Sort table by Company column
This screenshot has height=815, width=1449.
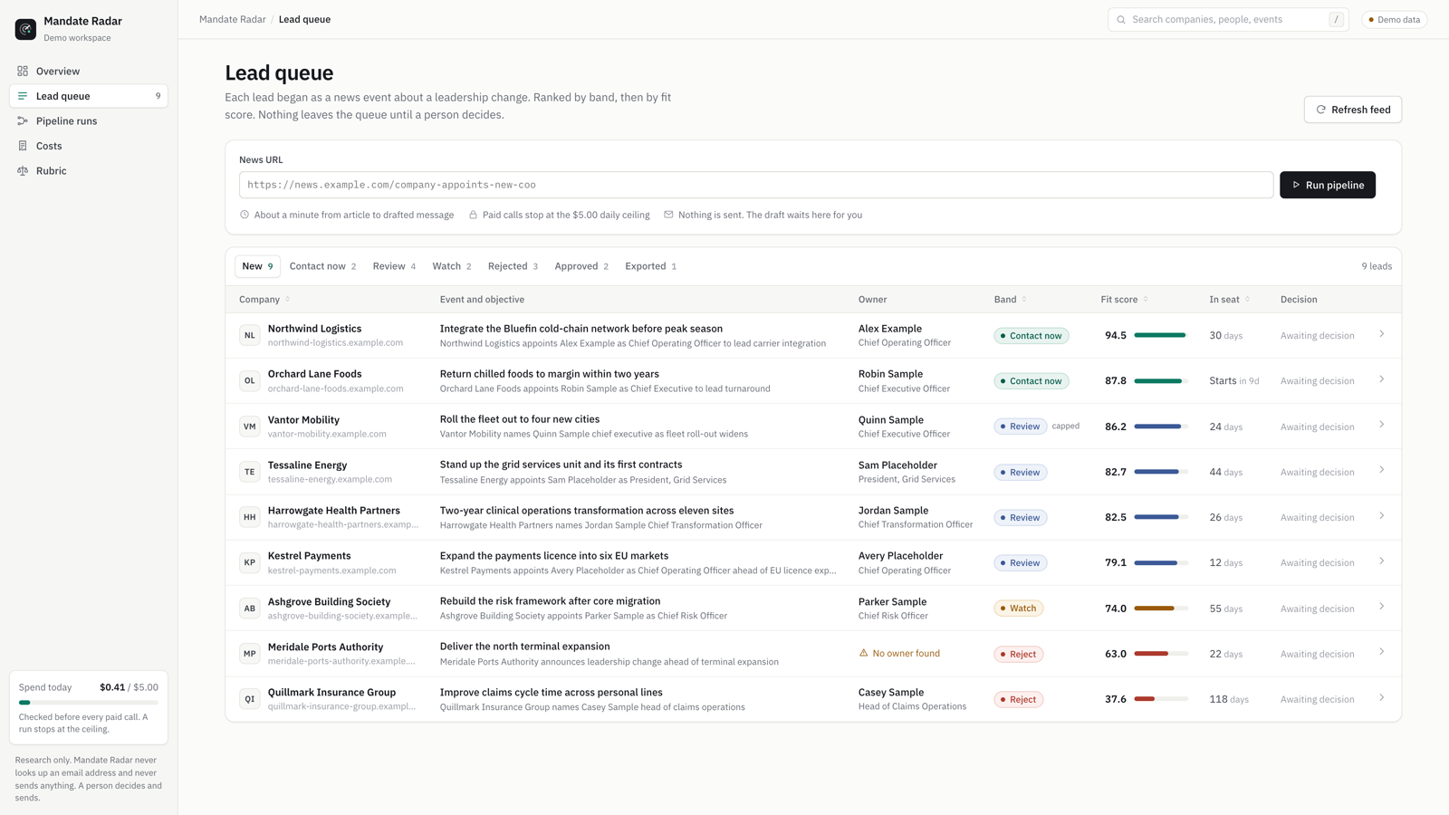coord(264,299)
